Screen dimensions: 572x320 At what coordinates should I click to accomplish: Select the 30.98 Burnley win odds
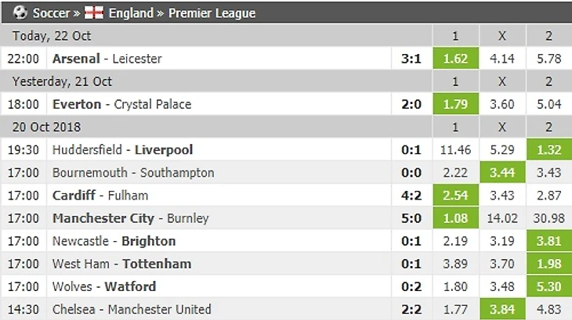click(548, 218)
